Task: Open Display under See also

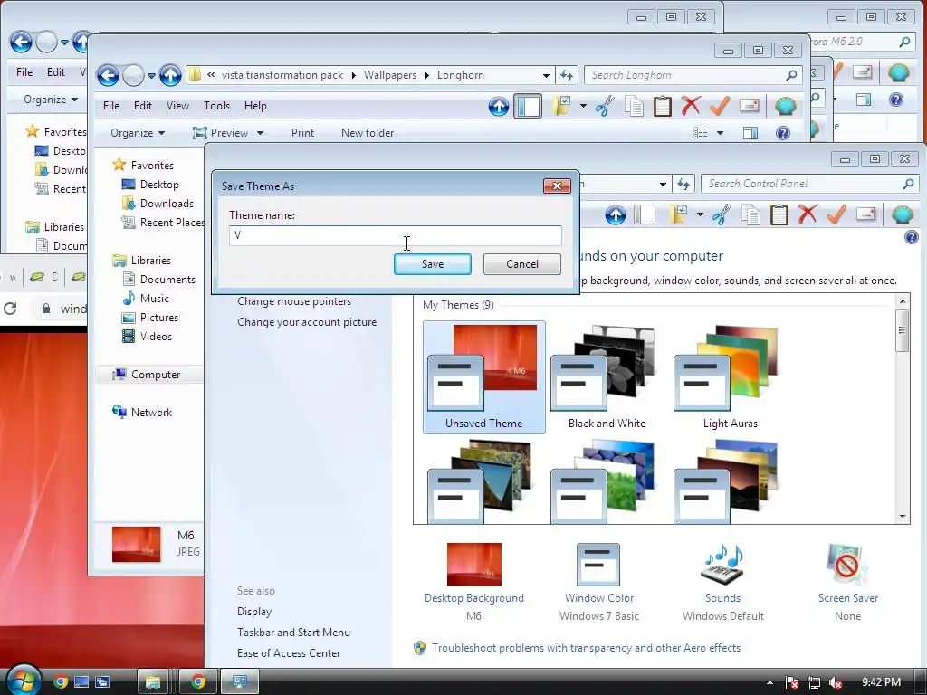Action: click(254, 612)
